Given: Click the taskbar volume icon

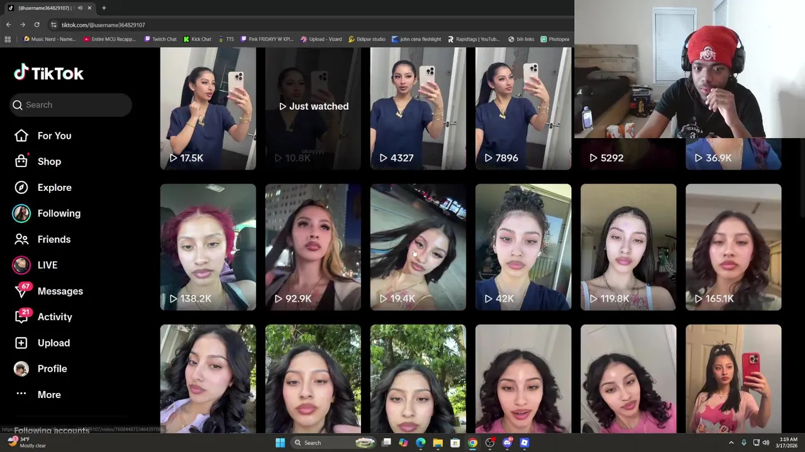Looking at the screenshot, I should (x=766, y=443).
